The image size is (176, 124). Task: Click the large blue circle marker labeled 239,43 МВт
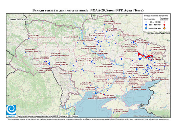136,69
